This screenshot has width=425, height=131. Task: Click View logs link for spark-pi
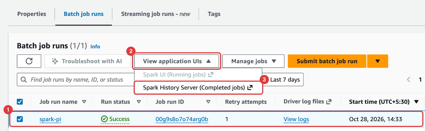click(296, 119)
